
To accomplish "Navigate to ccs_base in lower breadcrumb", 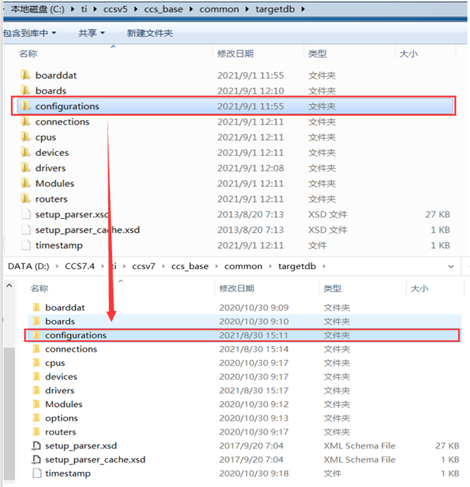I will pyautogui.click(x=190, y=266).
